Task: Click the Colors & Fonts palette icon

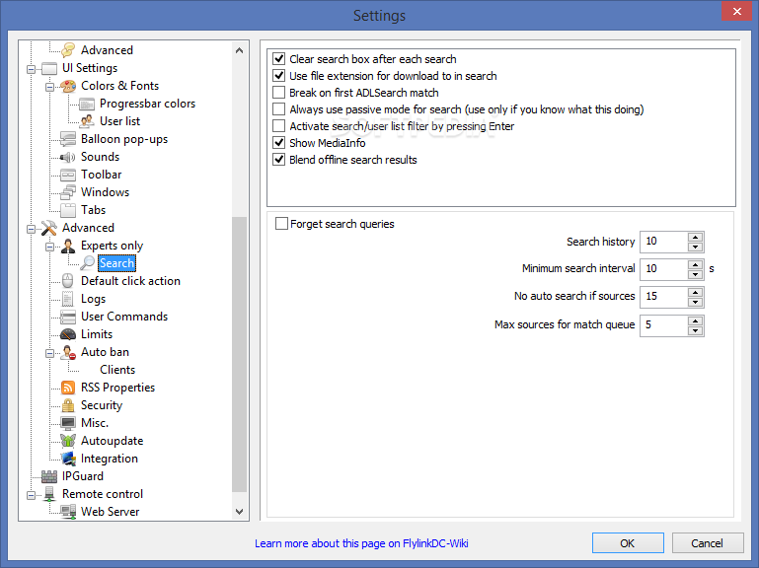Action: [68, 86]
